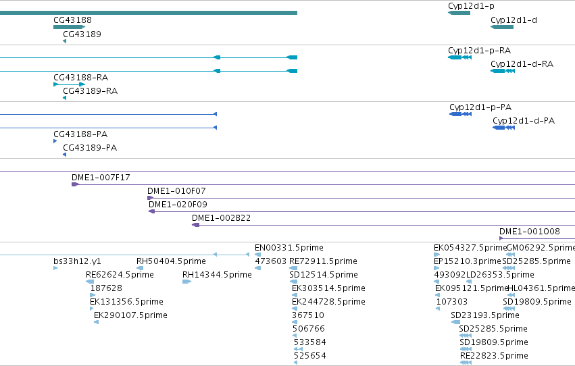Open the DME1-010F07 clone label
Viewport: 575px width, 366px height.
177,191
